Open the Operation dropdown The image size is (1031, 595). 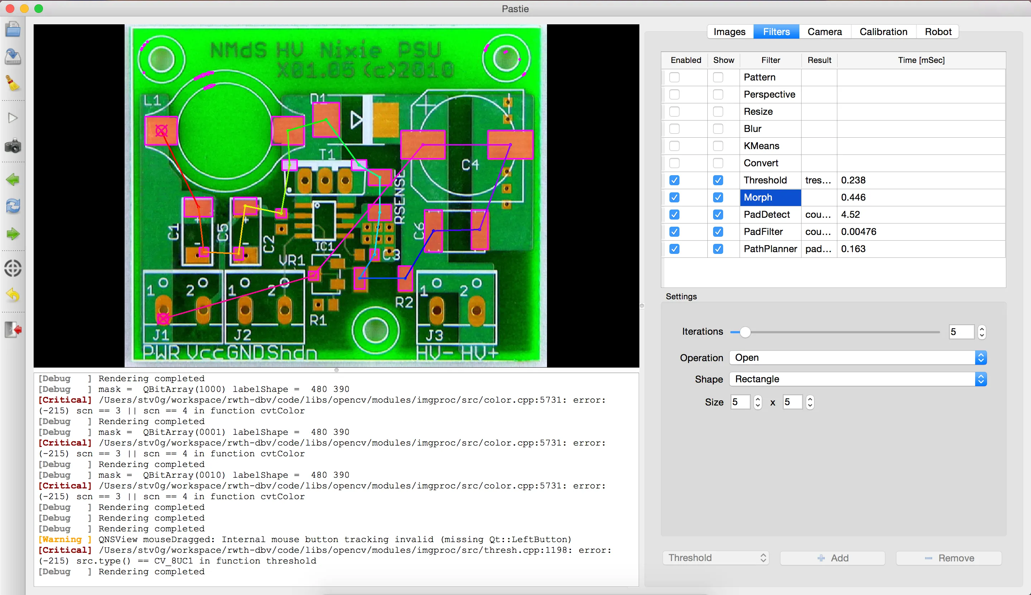[x=857, y=358]
